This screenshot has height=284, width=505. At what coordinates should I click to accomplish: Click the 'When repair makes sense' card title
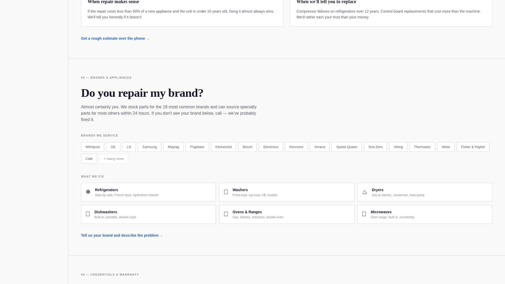[x=113, y=2]
